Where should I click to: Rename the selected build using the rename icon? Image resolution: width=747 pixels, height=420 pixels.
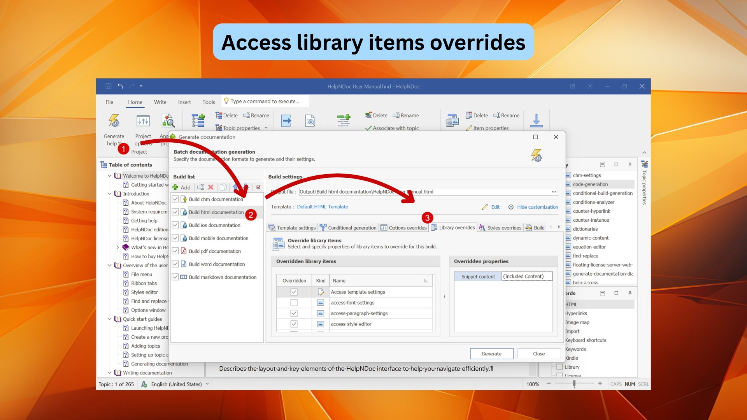coord(201,187)
